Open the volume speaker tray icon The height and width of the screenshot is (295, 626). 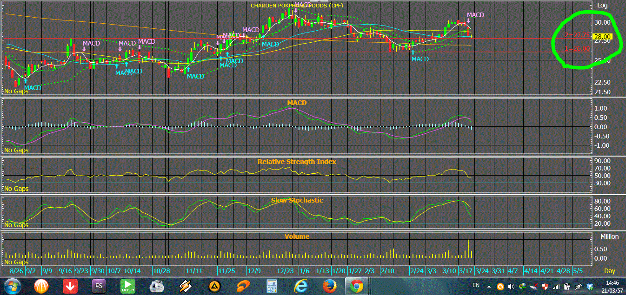(x=512, y=286)
